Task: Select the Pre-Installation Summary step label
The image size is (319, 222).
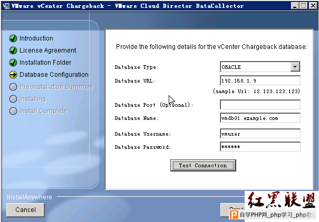Action: pyautogui.click(x=56, y=87)
